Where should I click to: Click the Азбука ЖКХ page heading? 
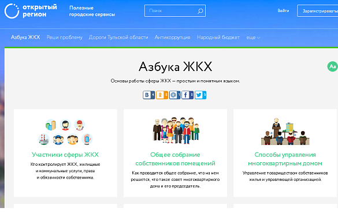tap(175, 66)
